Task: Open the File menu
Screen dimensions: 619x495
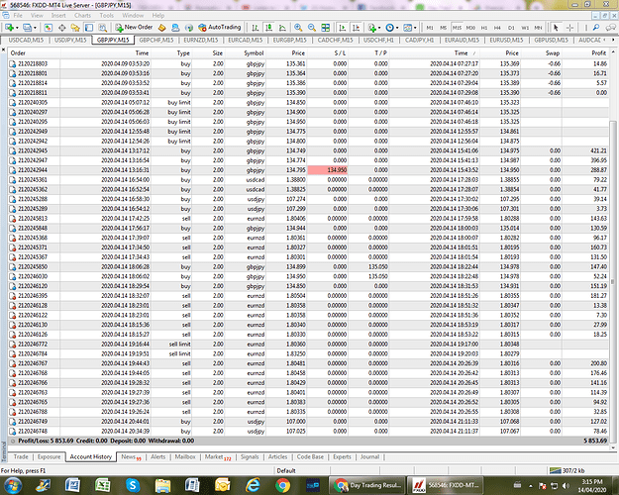Action: tap(18, 16)
